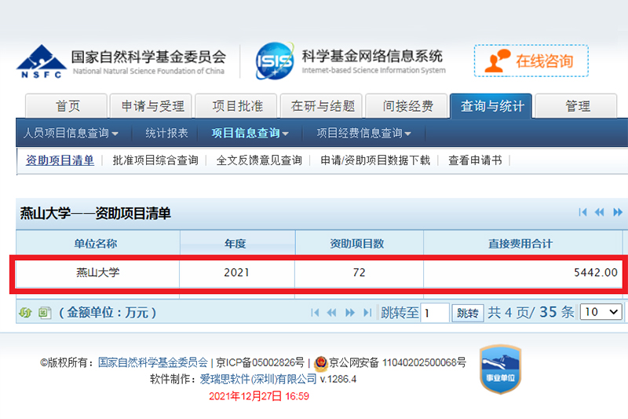Jump to last page in bottom pager
The image size is (628, 419).
367,313
